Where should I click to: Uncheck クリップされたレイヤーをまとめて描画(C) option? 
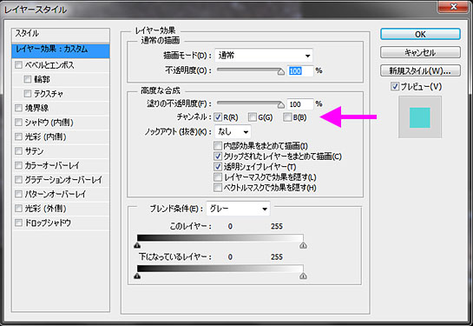[x=218, y=156]
